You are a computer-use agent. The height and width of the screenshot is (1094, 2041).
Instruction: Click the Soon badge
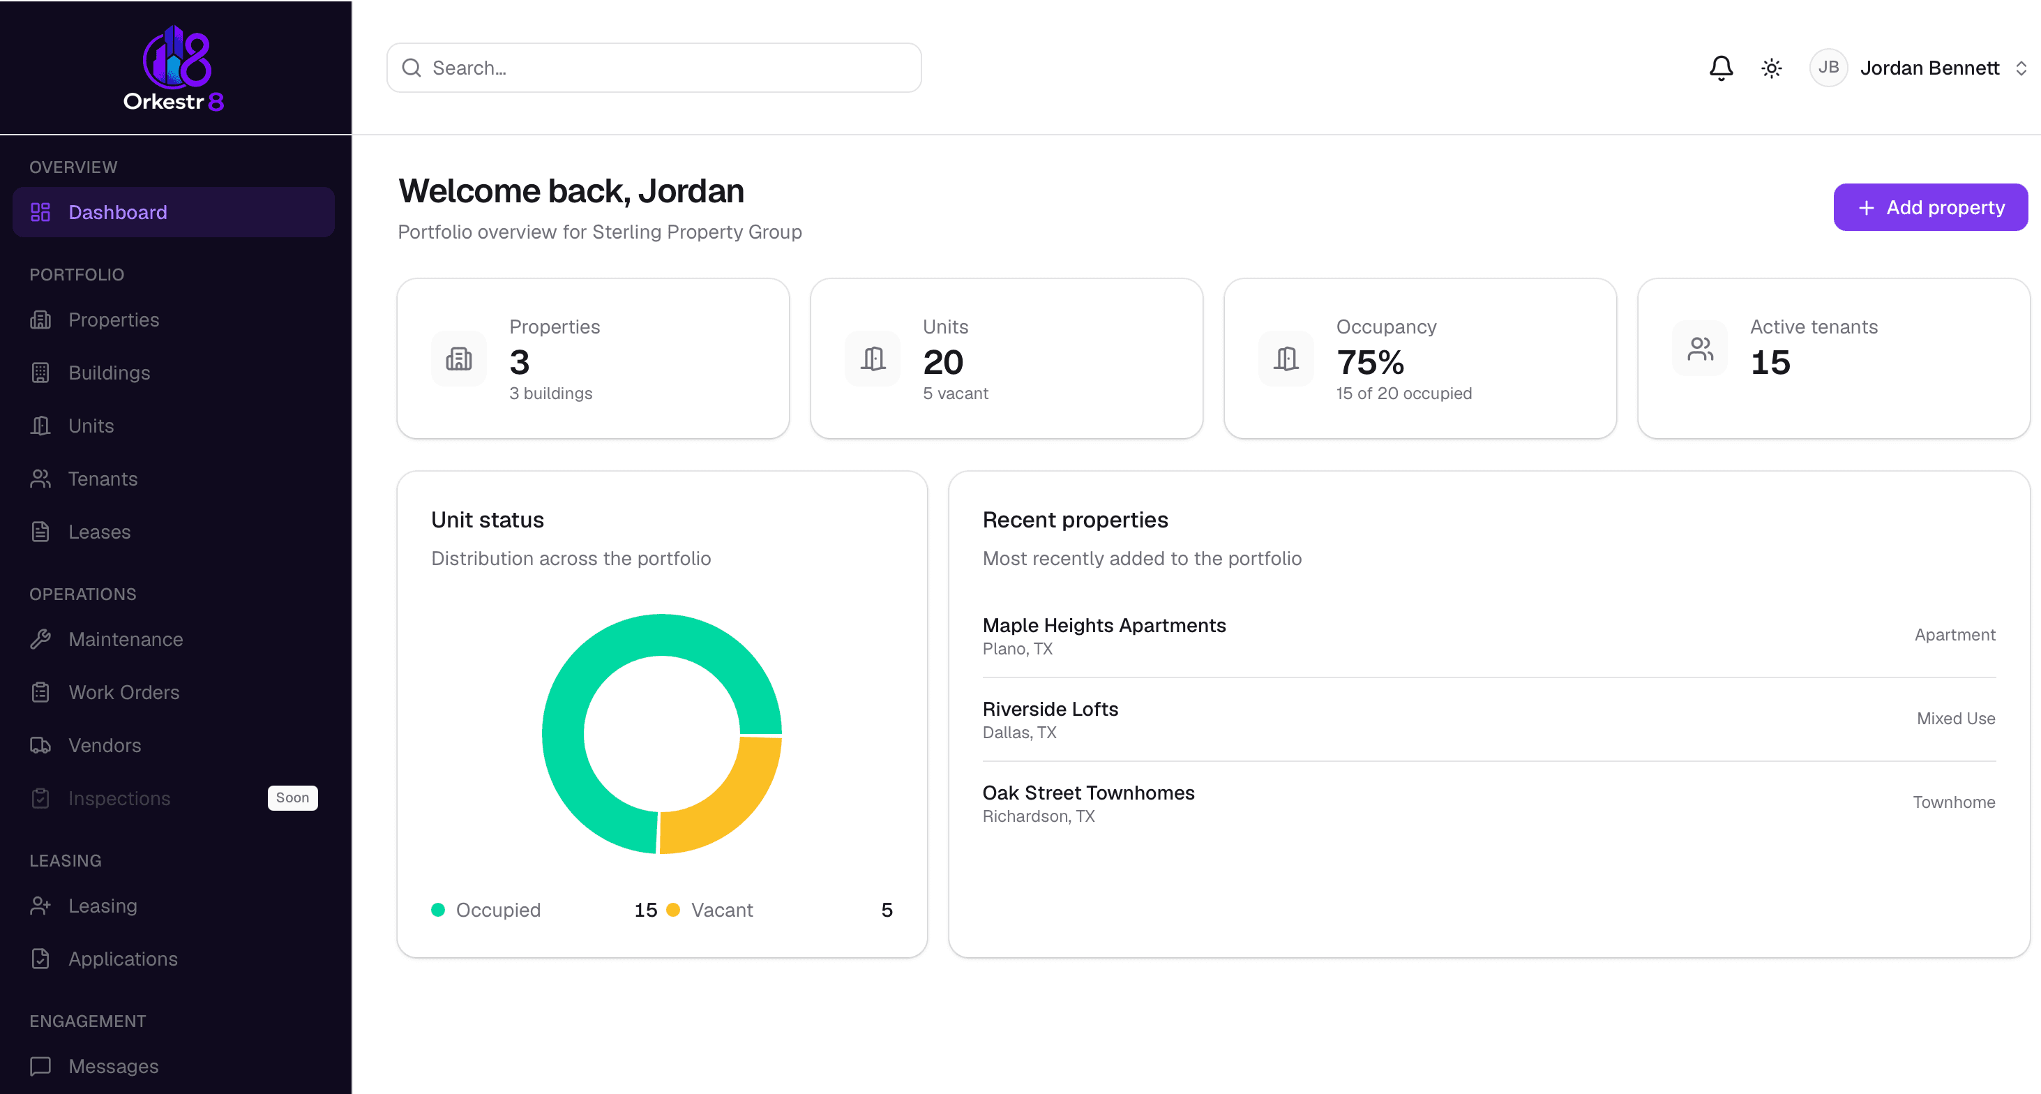[292, 798]
